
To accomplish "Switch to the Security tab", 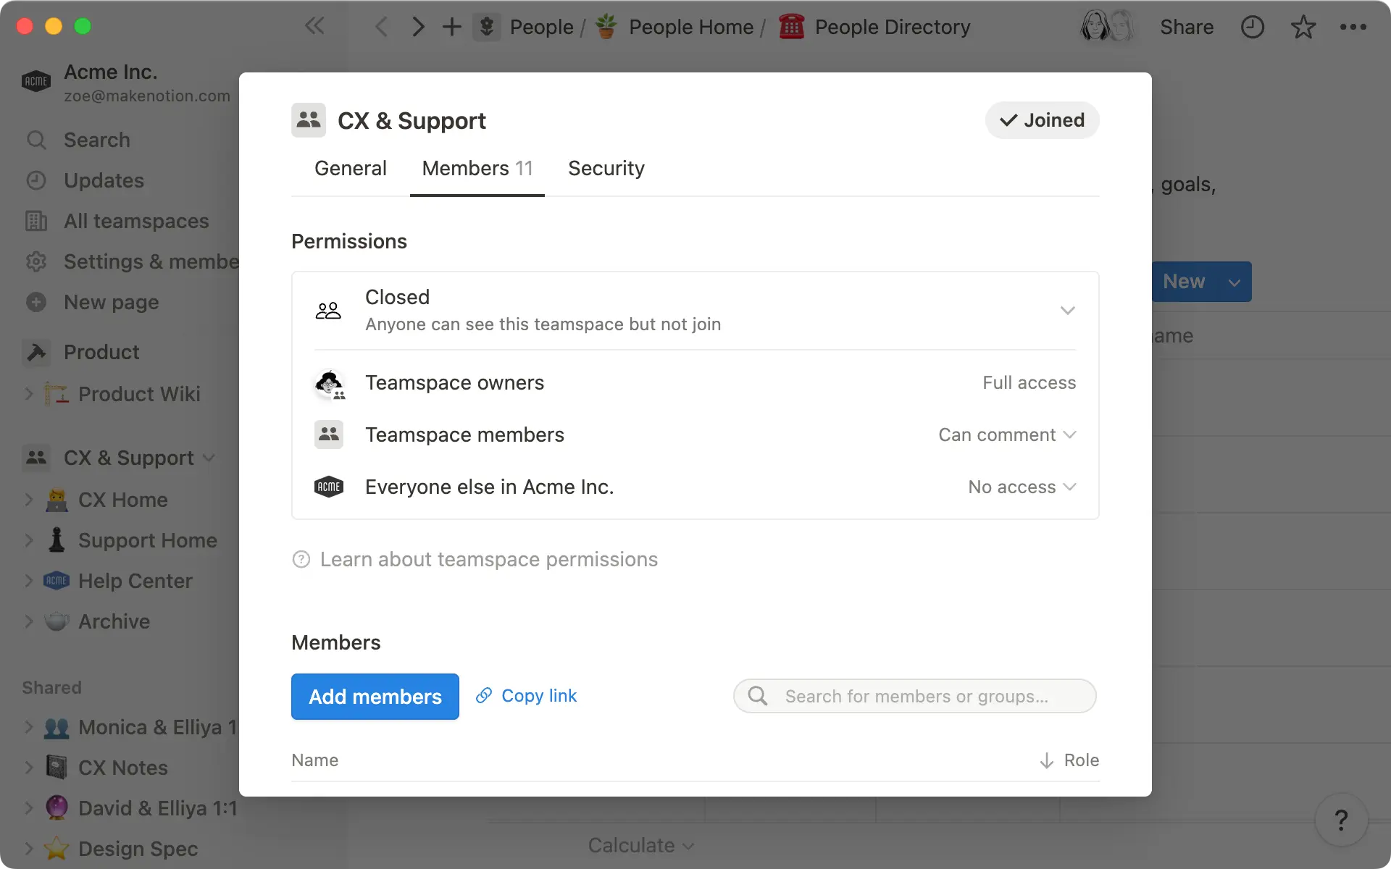I will click(x=606, y=168).
